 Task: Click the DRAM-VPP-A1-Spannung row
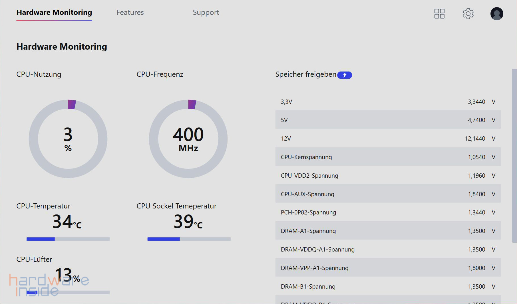[388, 268]
